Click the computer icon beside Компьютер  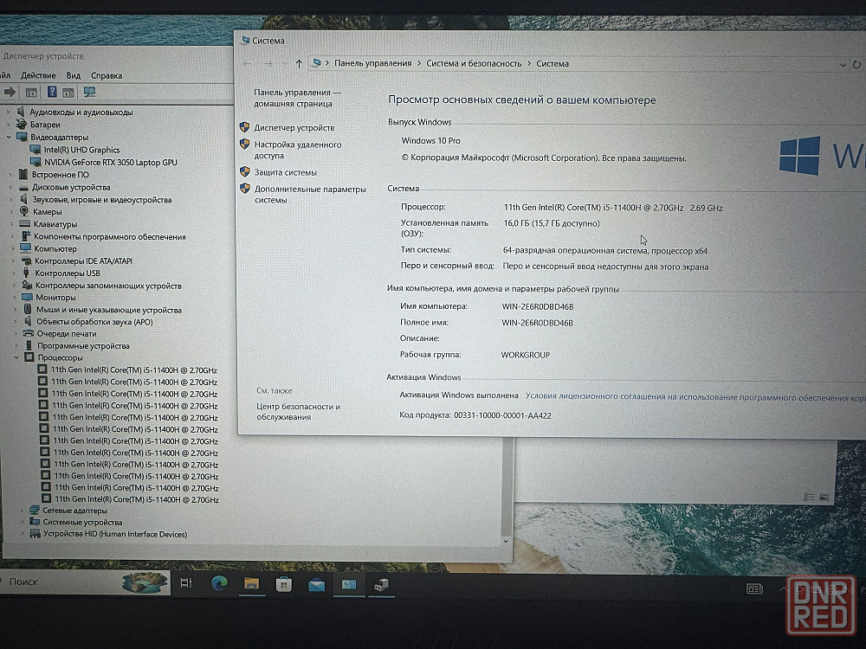[25, 248]
